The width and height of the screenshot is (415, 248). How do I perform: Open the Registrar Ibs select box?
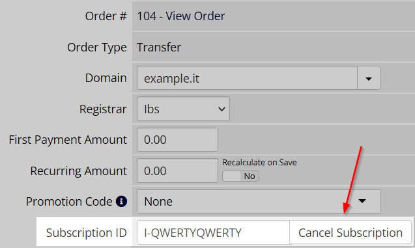tap(183, 109)
